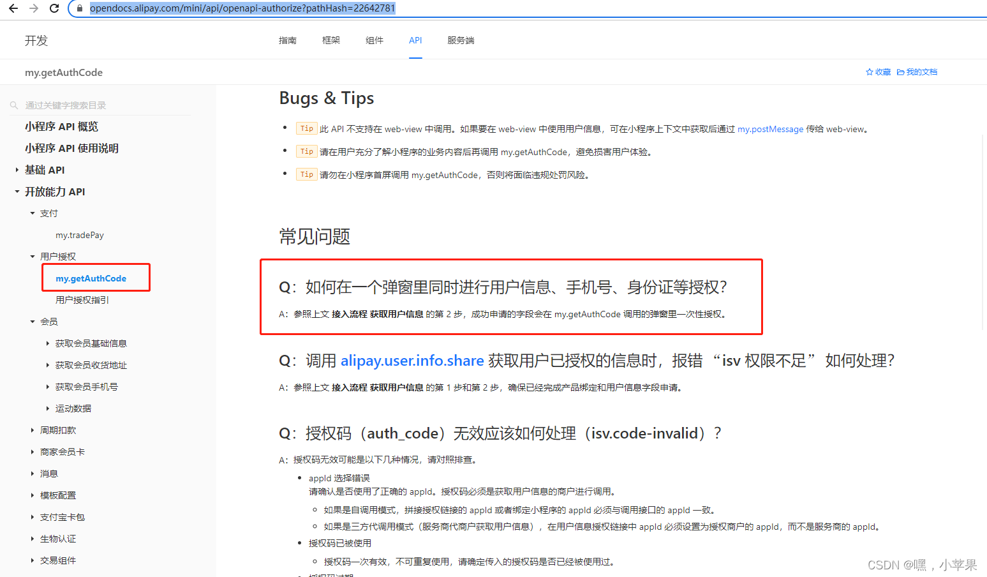The image size is (987, 577).
Task: Click the alipay.user.info.share link
Action: [412, 361]
